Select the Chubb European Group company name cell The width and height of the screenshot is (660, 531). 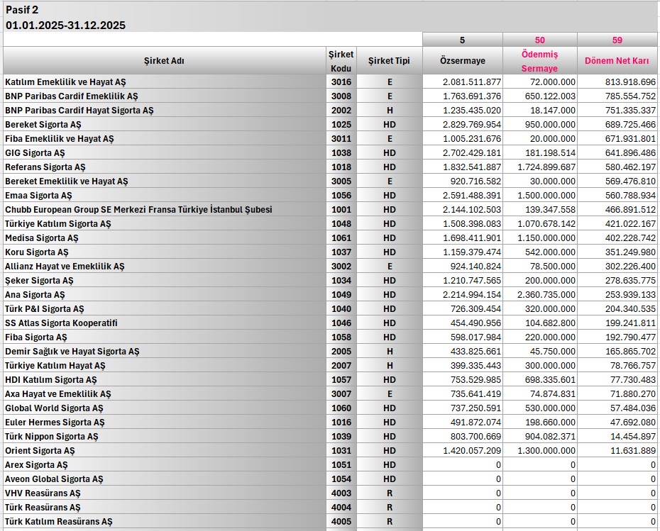[x=138, y=210]
